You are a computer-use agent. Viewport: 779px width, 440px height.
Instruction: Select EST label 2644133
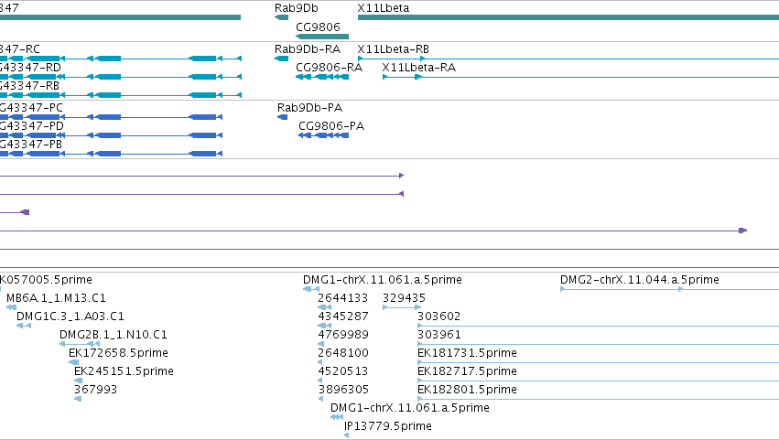pos(342,298)
